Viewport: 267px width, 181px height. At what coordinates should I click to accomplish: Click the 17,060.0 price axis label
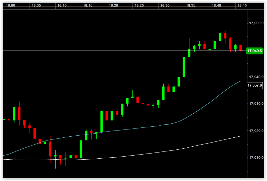pos(256,23)
